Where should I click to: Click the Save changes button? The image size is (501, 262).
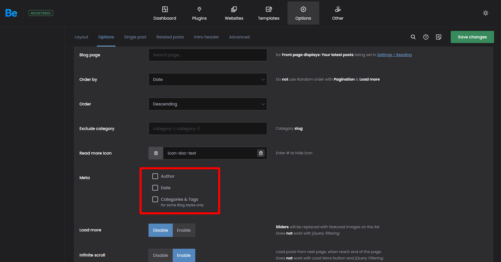point(472,37)
